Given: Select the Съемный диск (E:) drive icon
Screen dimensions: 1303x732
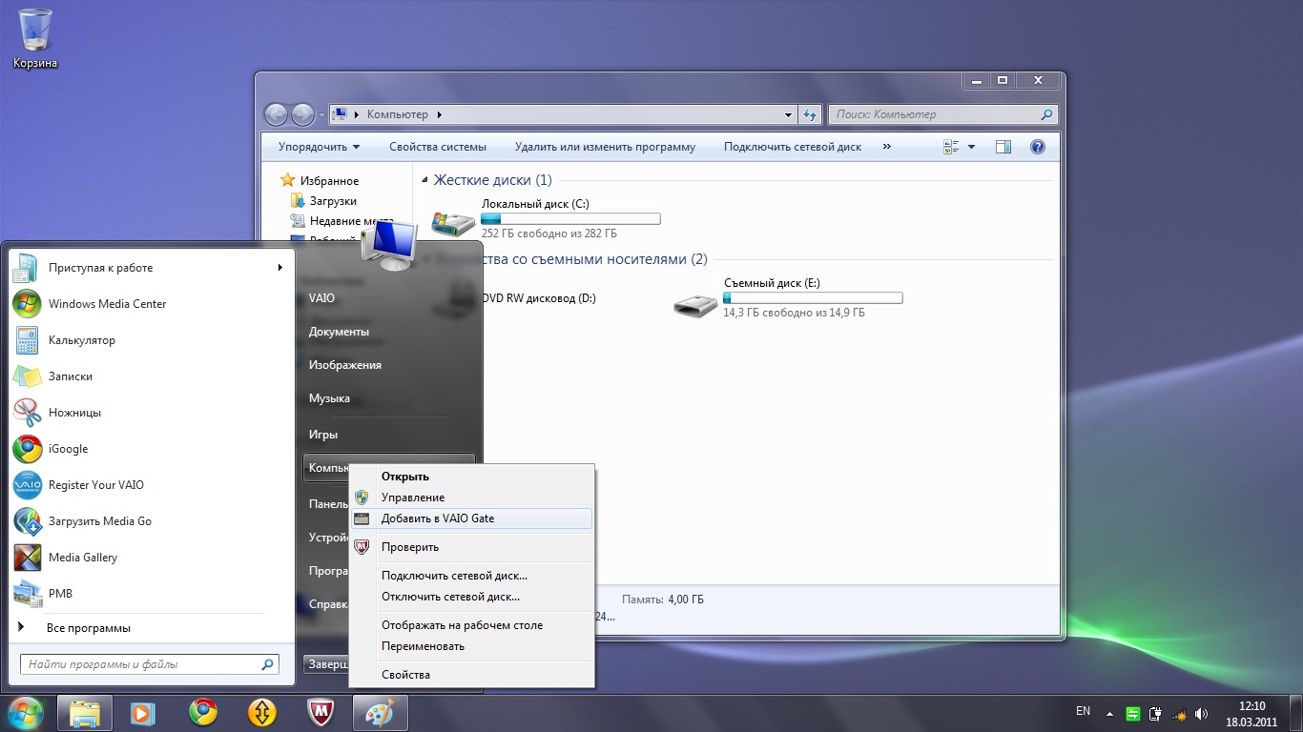Looking at the screenshot, I should click(695, 303).
